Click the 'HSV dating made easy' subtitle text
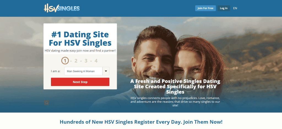Viewport: 282px width, 129px height. pos(80,51)
